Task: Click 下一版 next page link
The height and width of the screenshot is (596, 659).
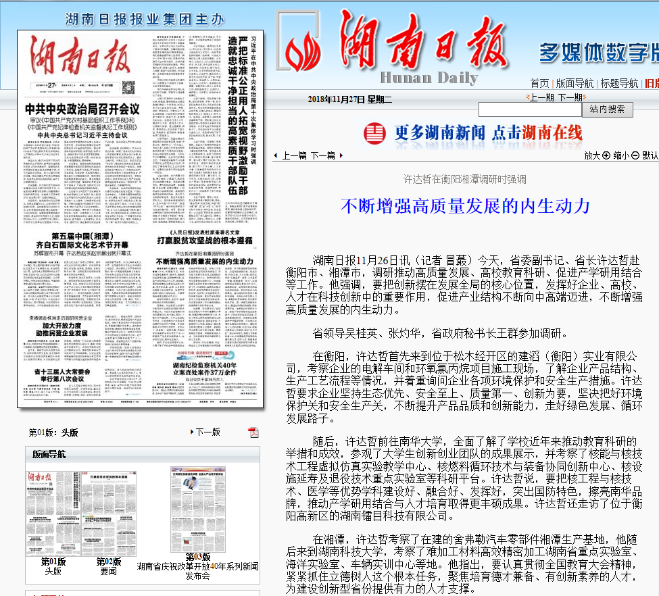Action: (208, 432)
